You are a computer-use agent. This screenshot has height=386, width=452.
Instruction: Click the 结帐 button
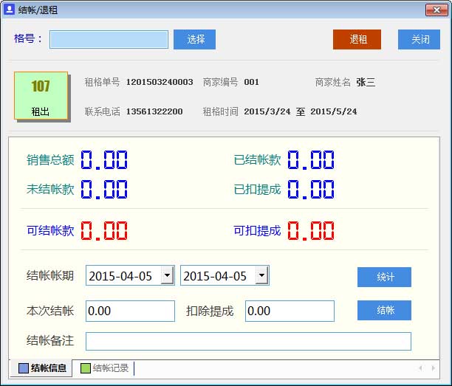tap(384, 310)
